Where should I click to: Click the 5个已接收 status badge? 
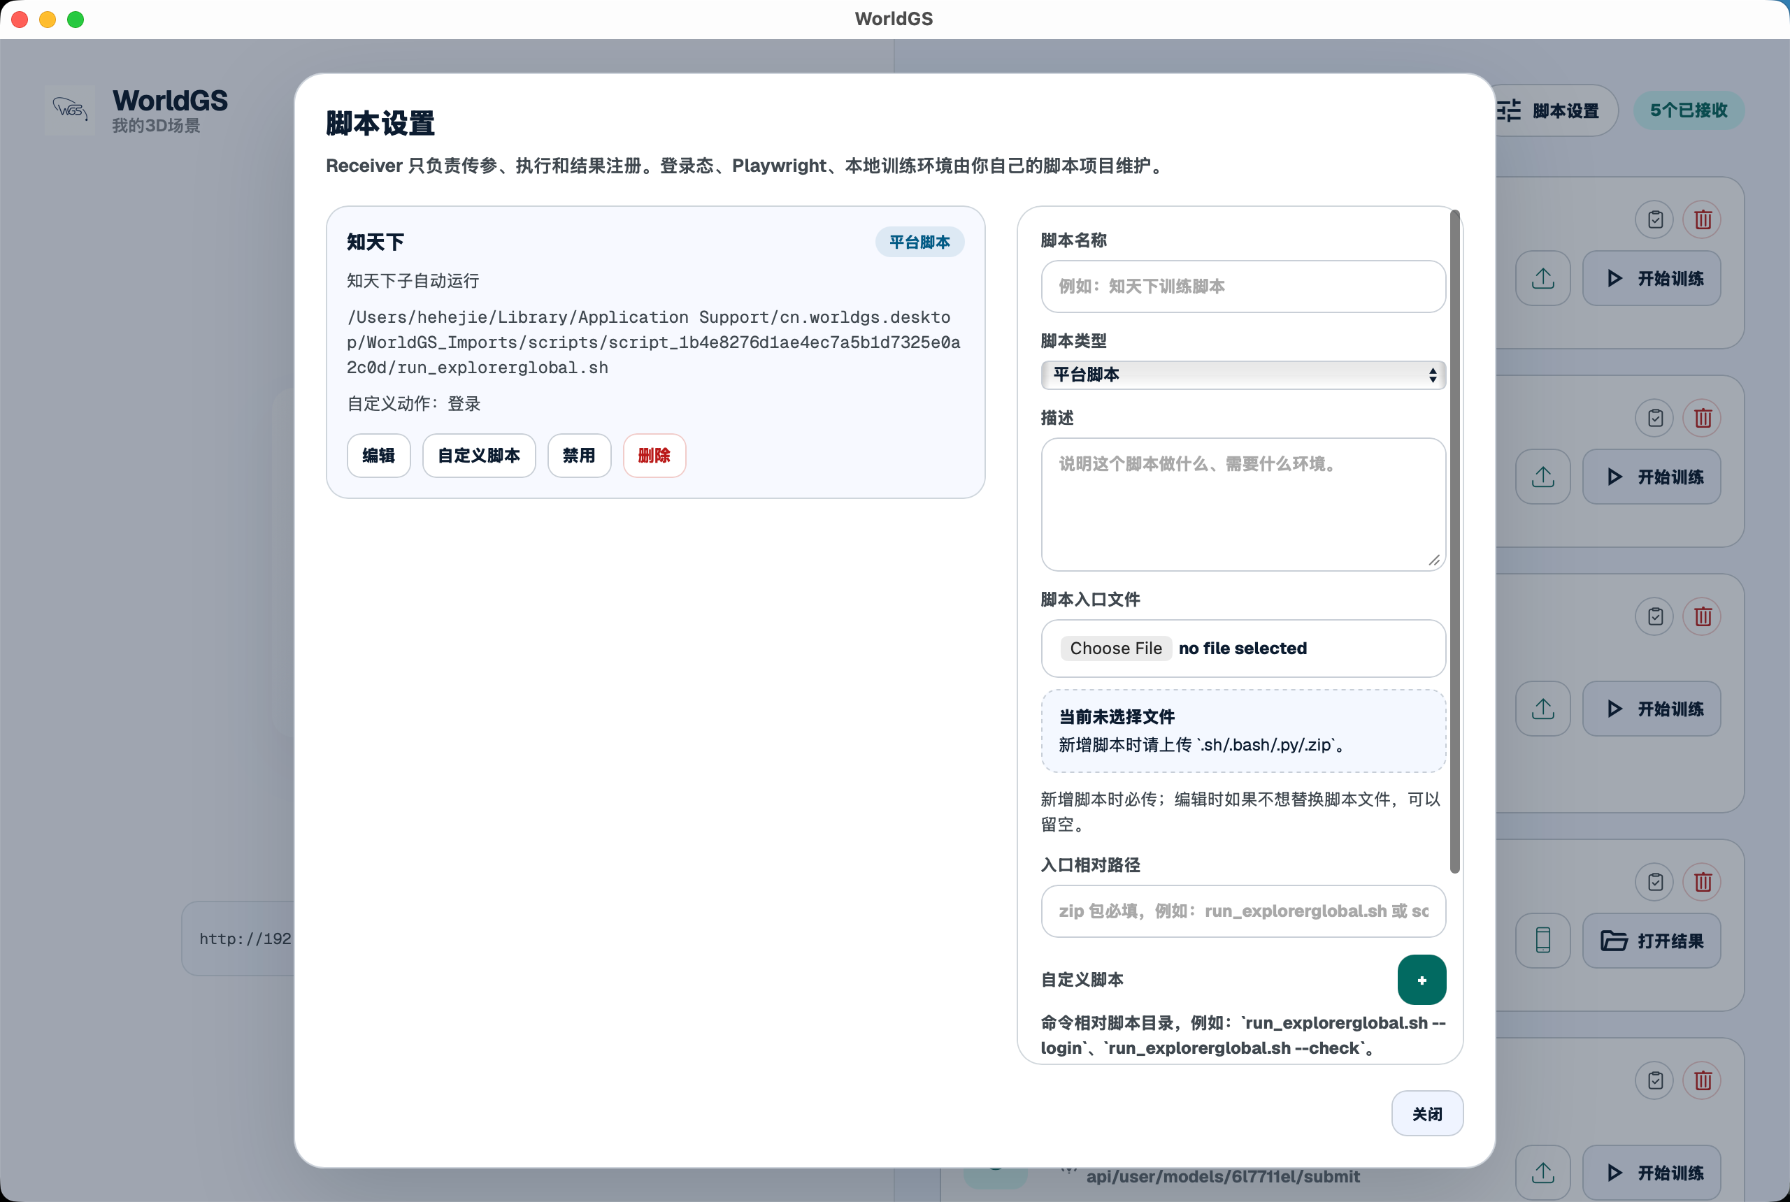click(1688, 110)
